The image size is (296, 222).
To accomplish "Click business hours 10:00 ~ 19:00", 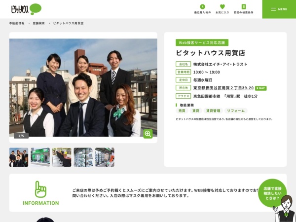I will coord(207,72).
